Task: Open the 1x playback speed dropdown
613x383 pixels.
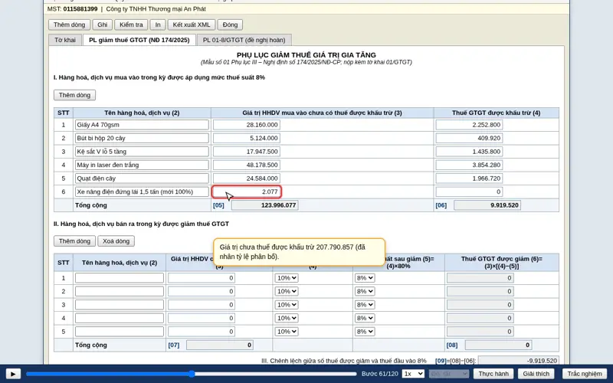Action: click(413, 374)
